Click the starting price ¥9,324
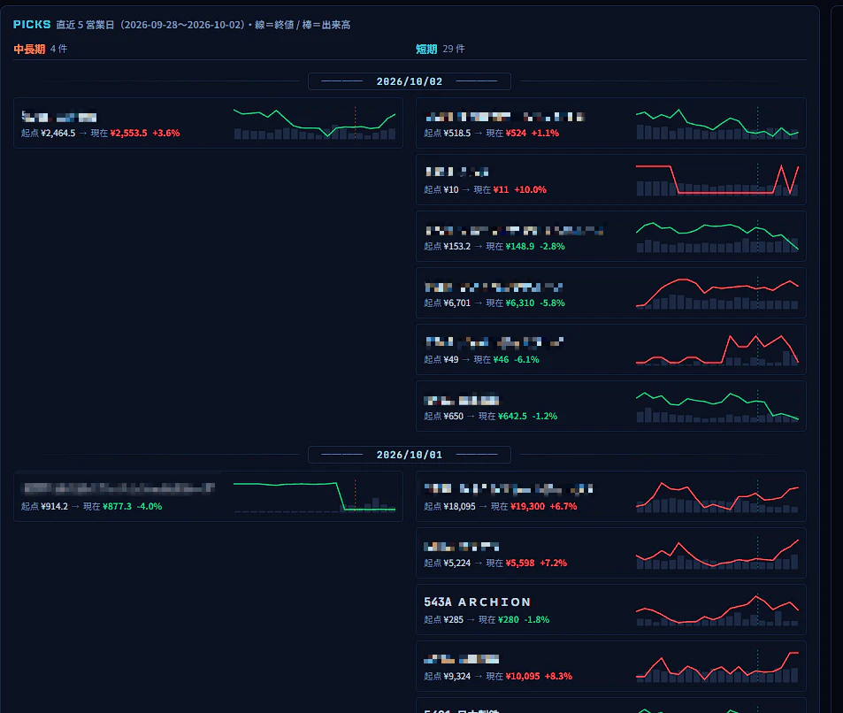This screenshot has width=843, height=713. (457, 676)
